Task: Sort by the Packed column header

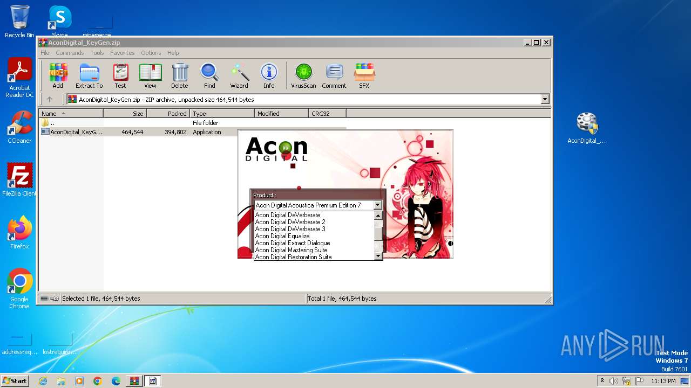Action: [168, 114]
